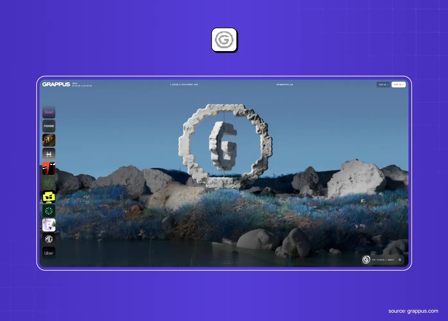Click the India date and time text
The width and height of the screenshot is (448, 321).
pos(82,85)
